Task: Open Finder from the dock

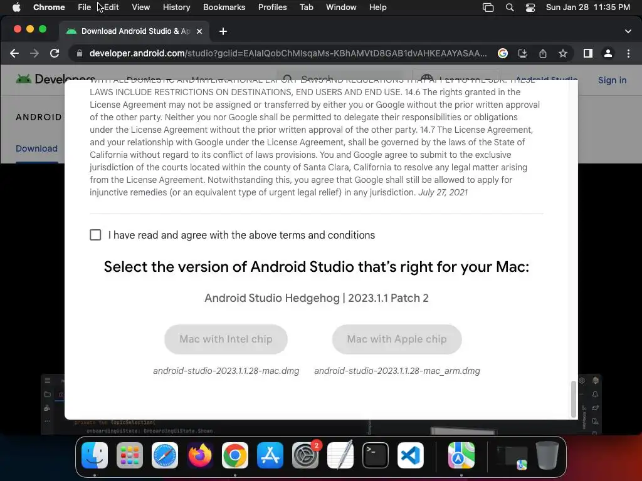Action: pyautogui.click(x=95, y=455)
